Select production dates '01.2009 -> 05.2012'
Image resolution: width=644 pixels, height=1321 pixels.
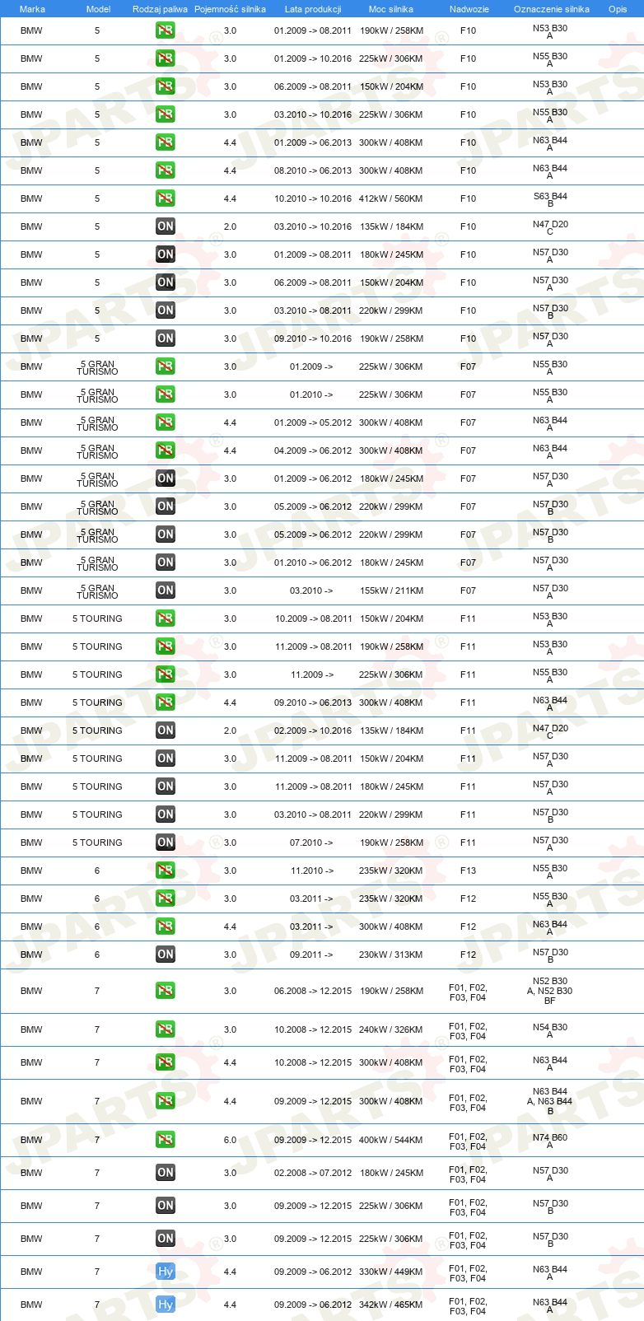[x=313, y=422]
